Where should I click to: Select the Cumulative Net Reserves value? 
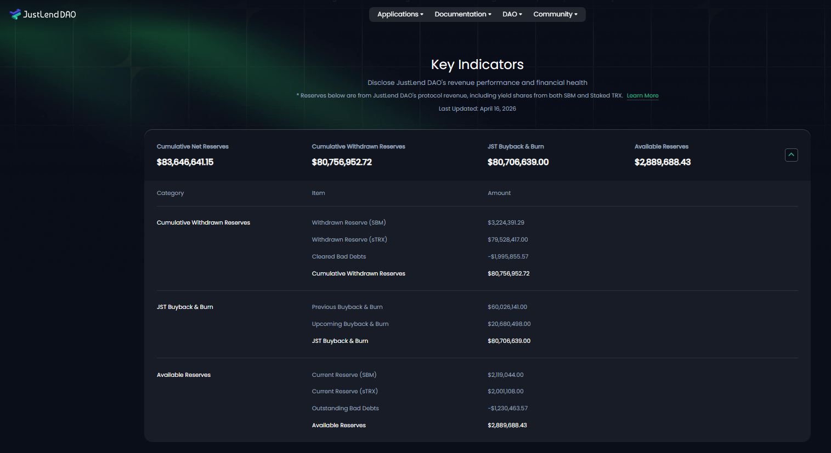coord(185,162)
